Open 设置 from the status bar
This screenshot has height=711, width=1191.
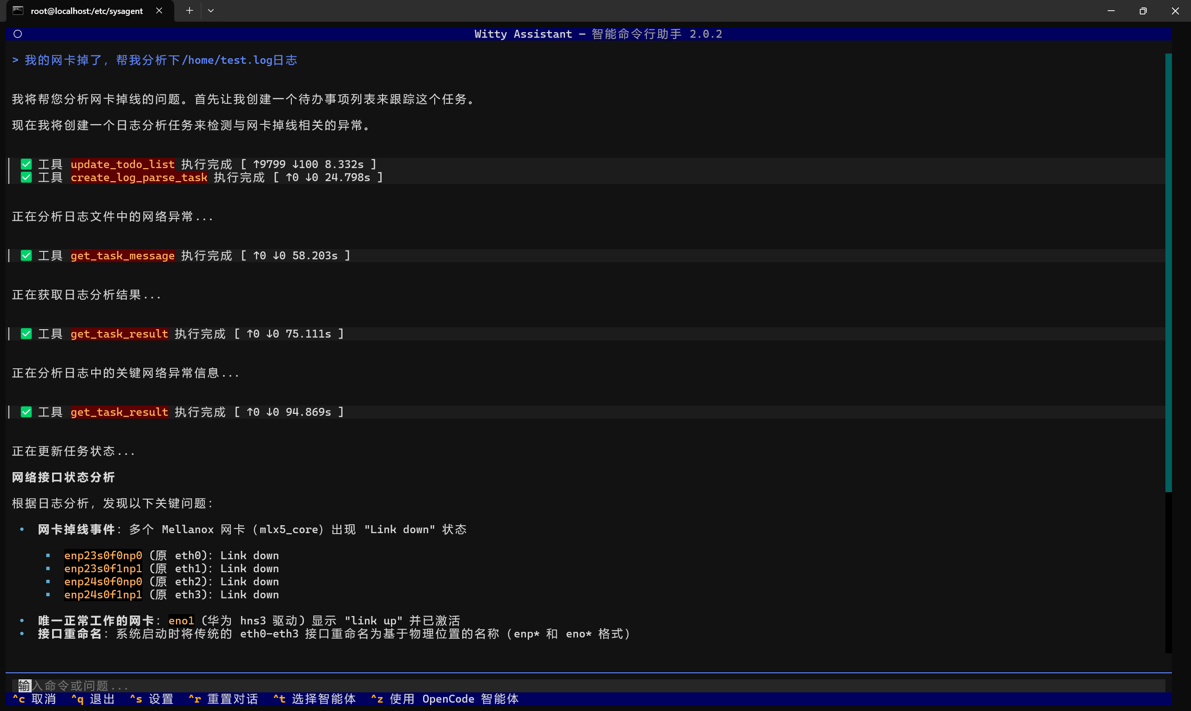(152, 699)
